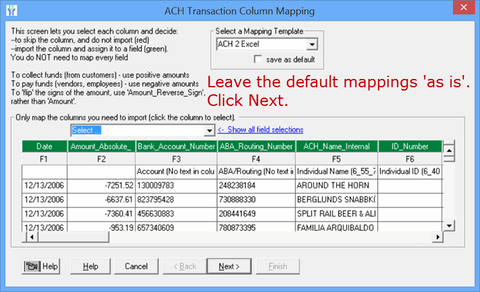This screenshot has height=292, width=480.
Task: Select the ACH_Name_Internal column header
Action: point(336,147)
